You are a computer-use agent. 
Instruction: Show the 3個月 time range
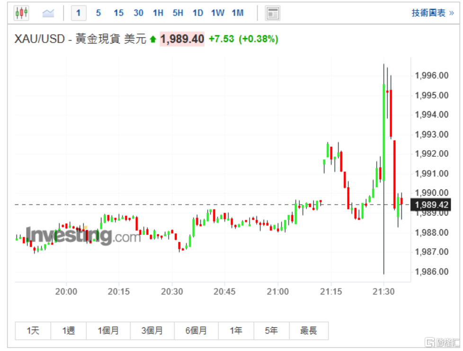(152, 331)
